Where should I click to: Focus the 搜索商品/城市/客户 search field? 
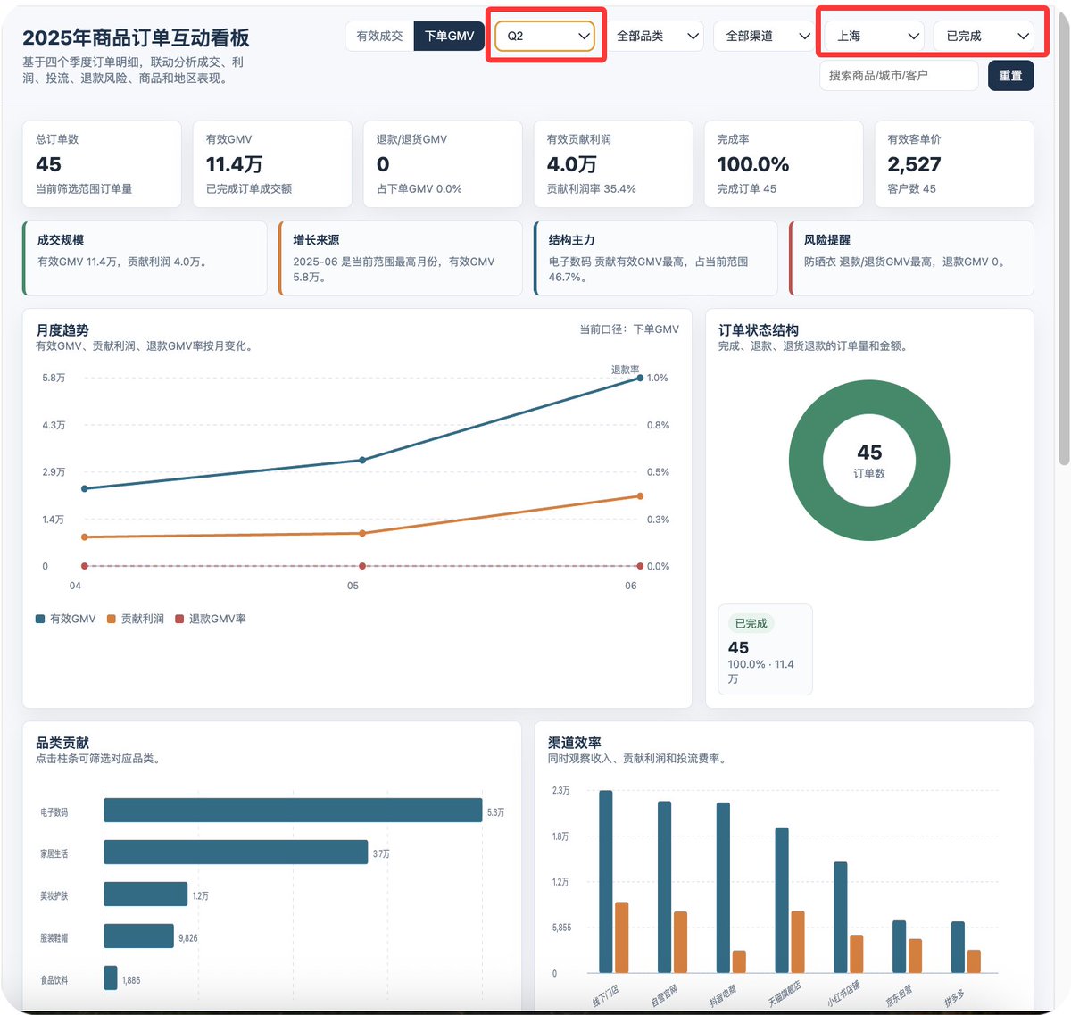[899, 75]
